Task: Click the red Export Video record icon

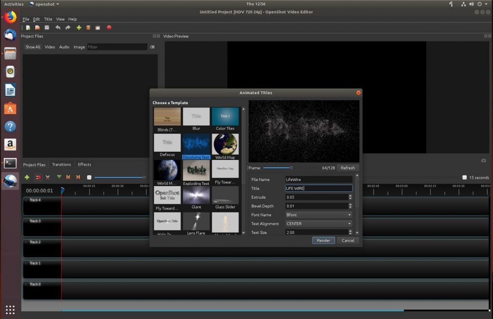Action: (x=109, y=27)
